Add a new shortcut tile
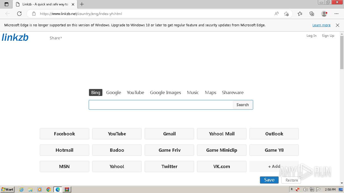The width and height of the screenshot is (344, 193). pos(274,166)
